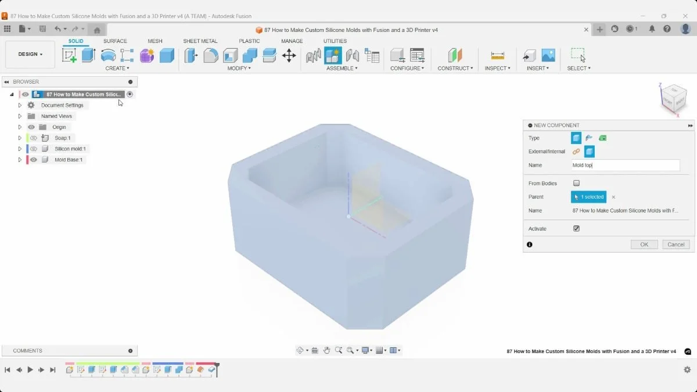This screenshot has width=697, height=392.
Task: Open the CREATE dropdown menu
Action: pyautogui.click(x=117, y=68)
